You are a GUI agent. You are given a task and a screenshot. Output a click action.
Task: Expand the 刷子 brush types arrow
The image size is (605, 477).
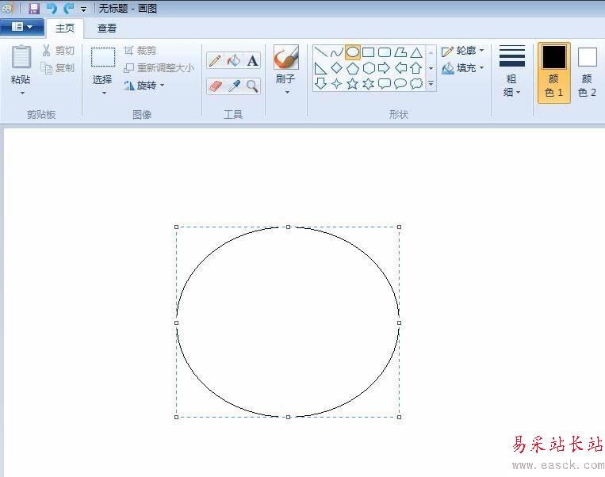[x=287, y=92]
